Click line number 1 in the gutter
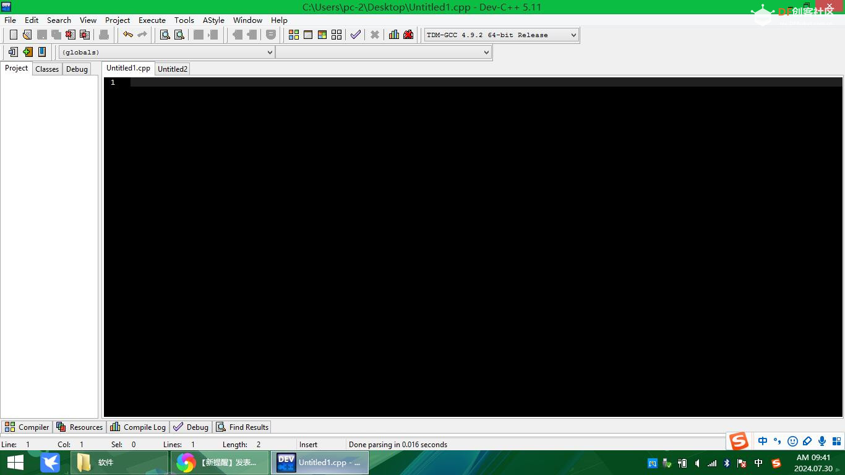The height and width of the screenshot is (475, 845). click(113, 82)
